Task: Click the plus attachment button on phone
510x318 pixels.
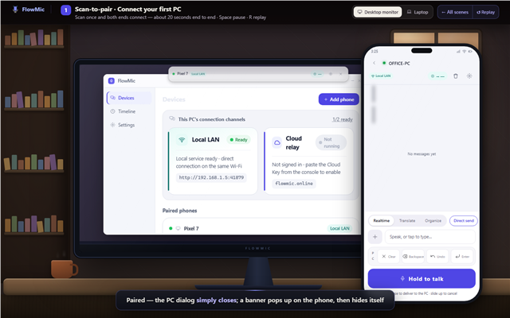Action: coord(375,237)
